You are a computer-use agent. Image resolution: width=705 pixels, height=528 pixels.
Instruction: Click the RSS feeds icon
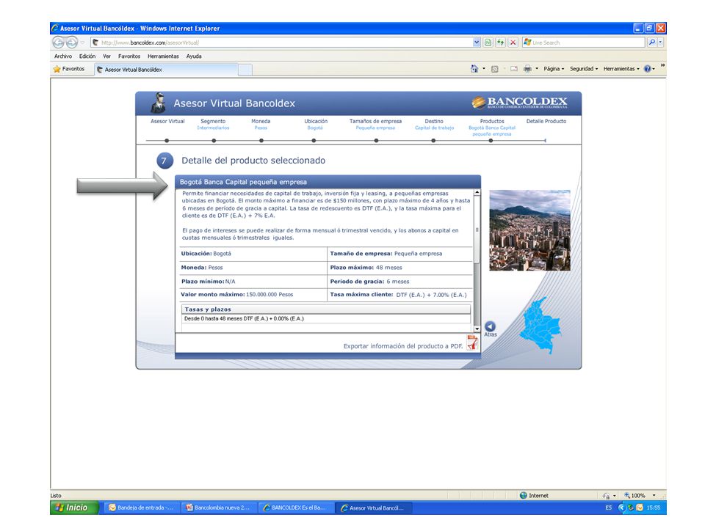coord(494,69)
